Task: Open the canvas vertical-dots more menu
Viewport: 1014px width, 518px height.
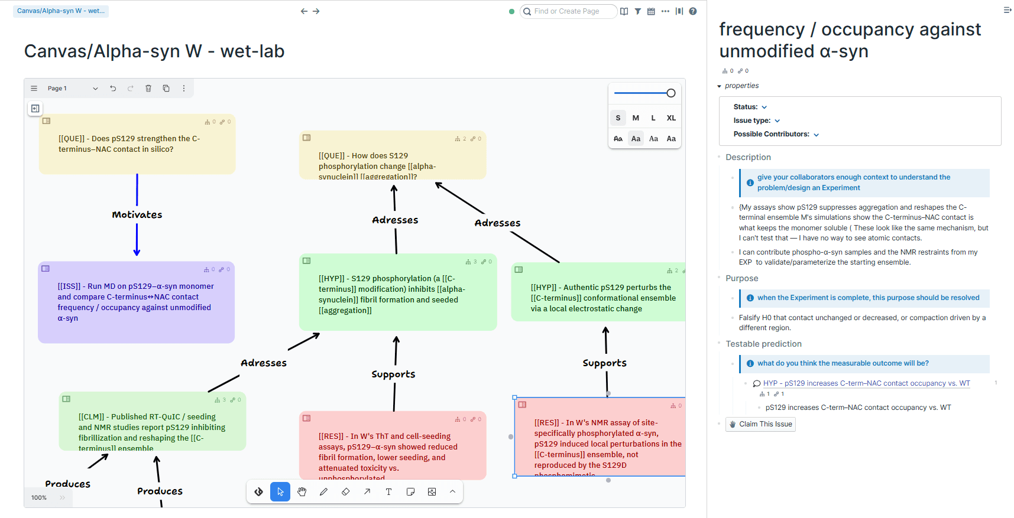Action: tap(184, 89)
